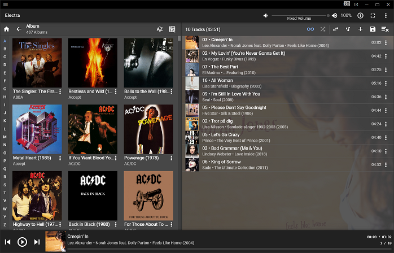Jump to letter Z in index

point(5,225)
